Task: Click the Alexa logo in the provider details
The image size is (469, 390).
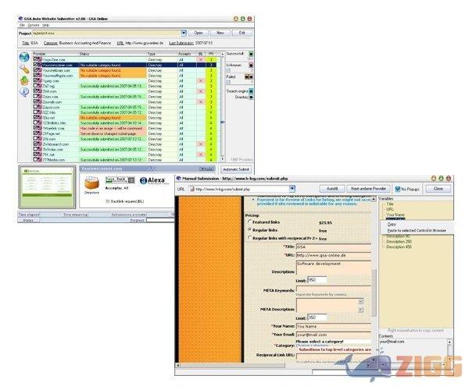Action: point(152,180)
